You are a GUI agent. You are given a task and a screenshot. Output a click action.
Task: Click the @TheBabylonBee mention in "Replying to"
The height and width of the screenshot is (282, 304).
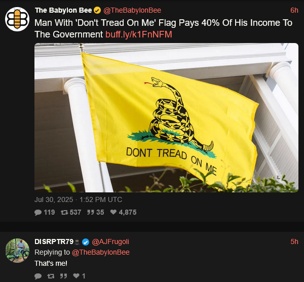click(101, 252)
